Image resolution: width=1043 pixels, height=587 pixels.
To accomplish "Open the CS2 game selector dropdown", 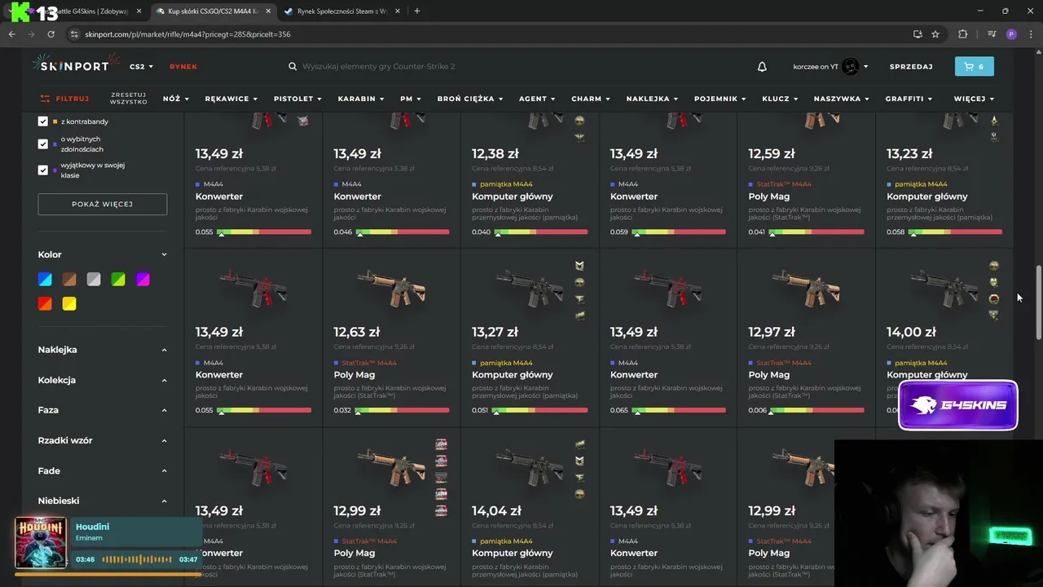I will (x=141, y=67).
